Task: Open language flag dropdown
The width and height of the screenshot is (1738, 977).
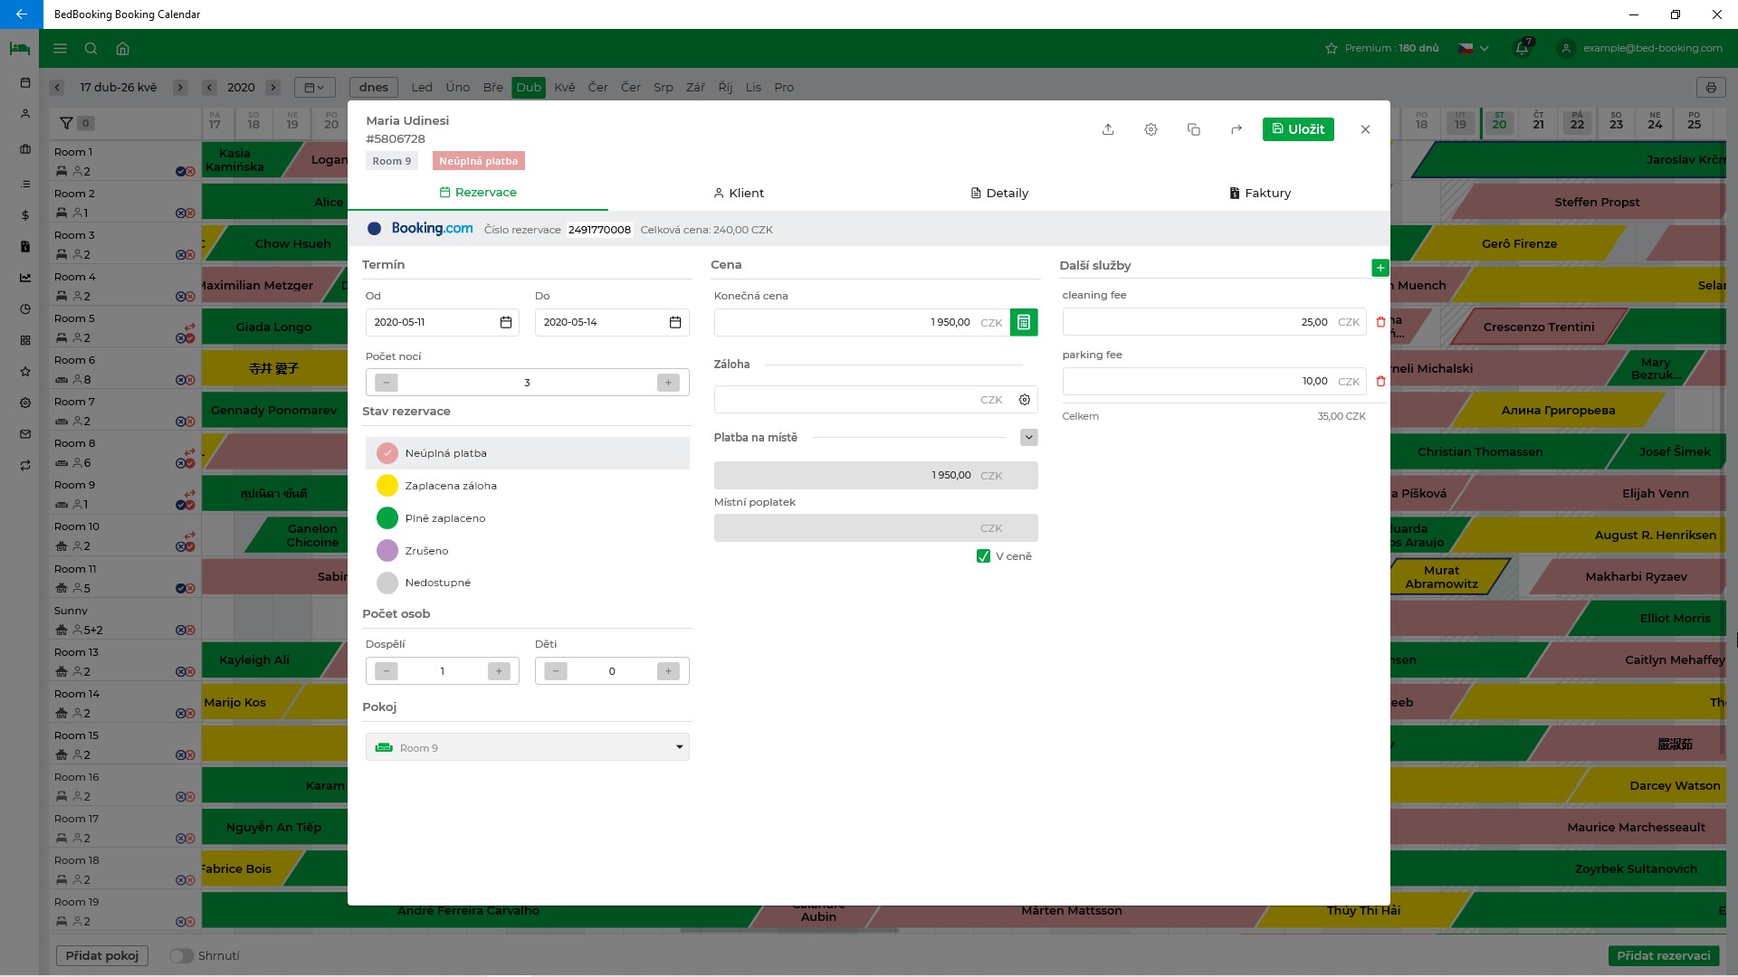Action: pyautogui.click(x=1474, y=49)
